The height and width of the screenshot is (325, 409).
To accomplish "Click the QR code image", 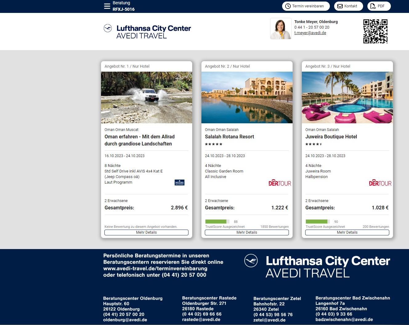I will [x=375, y=31].
